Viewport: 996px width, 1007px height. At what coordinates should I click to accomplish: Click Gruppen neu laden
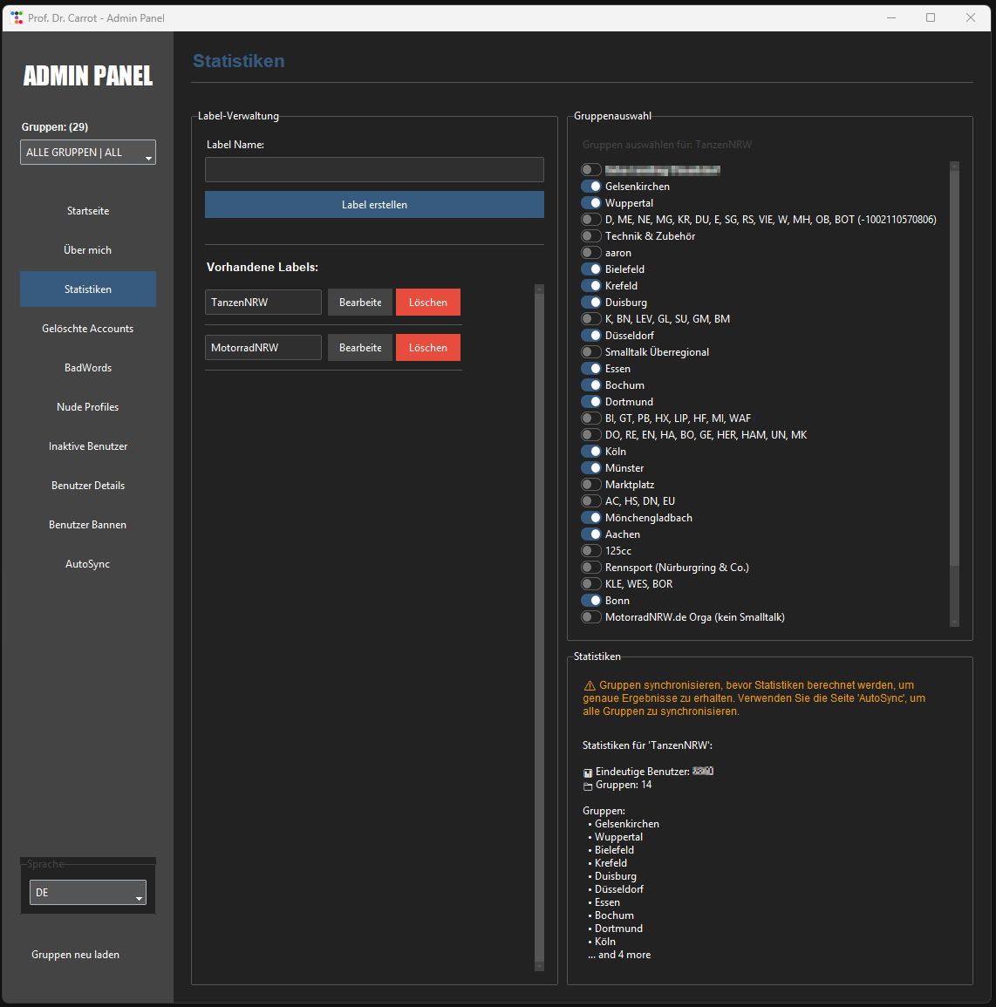pos(76,955)
